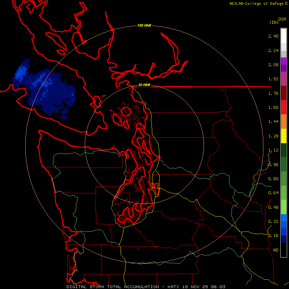The height and width of the screenshot is (289, 289).
Task: Click the 1.60 legend value
Action: click(x=273, y=108)
